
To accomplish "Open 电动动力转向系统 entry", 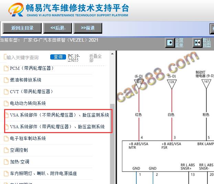I will point(28,103).
